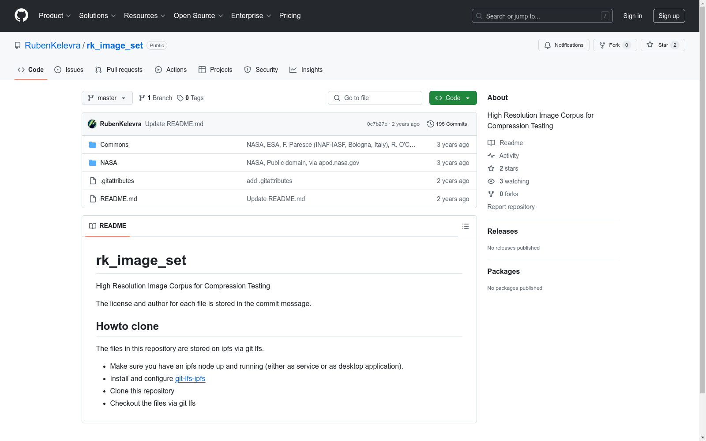Screen dimensions: 706x441
Task: Open the Packages heading link
Action: pos(503,271)
